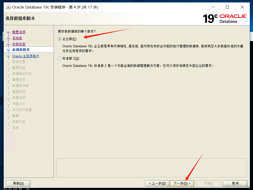Click the 概要 step entry
The width and height of the screenshot is (253, 190).
pos(16,116)
